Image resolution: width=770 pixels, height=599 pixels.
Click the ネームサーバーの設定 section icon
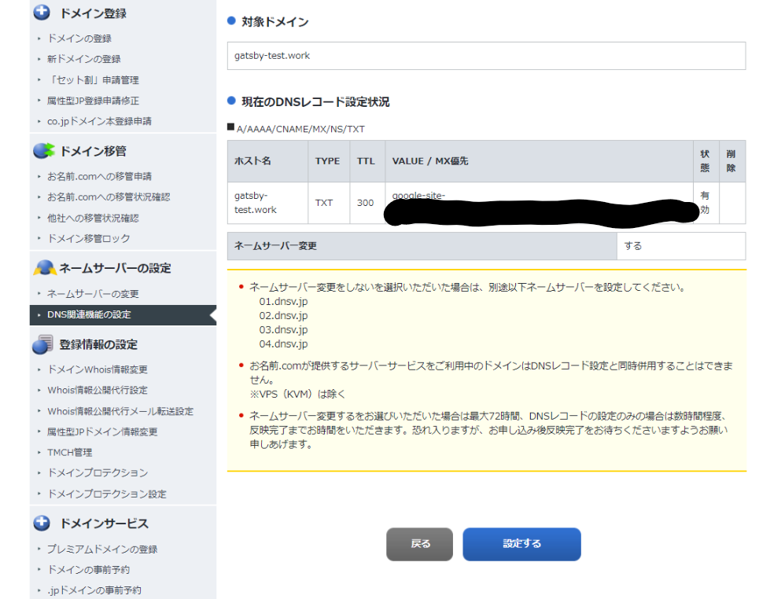click(45, 267)
